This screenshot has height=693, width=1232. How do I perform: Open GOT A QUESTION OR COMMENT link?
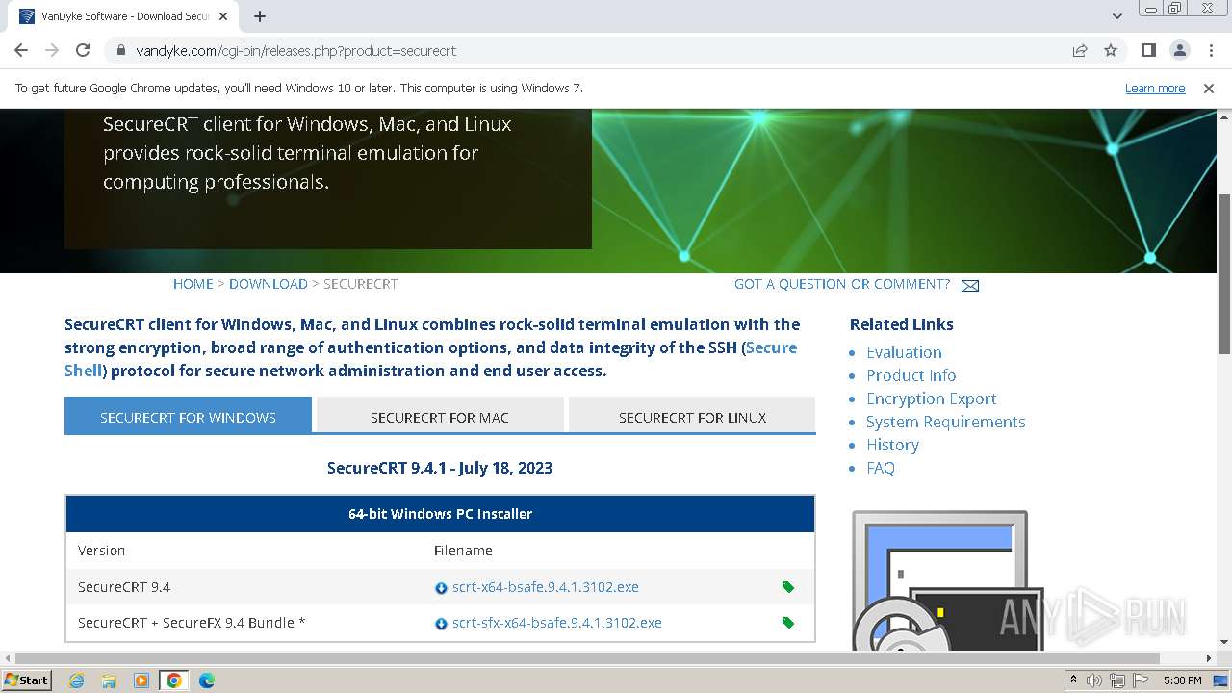click(x=842, y=284)
